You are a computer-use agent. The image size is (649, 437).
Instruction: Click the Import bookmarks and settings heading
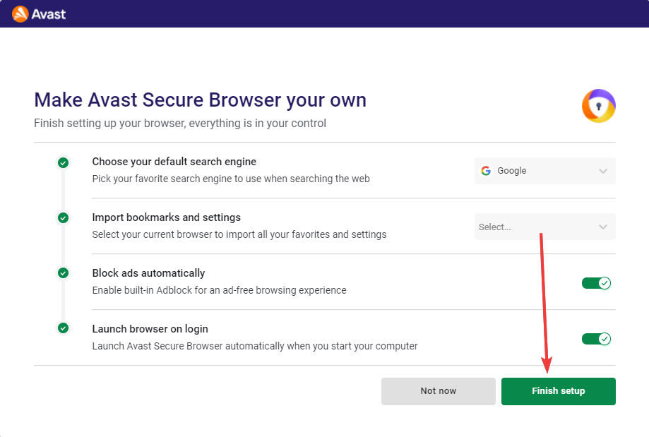tap(167, 217)
